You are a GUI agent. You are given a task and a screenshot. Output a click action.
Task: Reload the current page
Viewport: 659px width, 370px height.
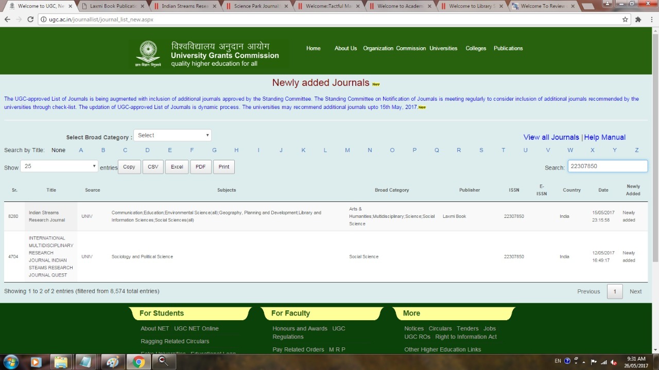pyautogui.click(x=30, y=20)
